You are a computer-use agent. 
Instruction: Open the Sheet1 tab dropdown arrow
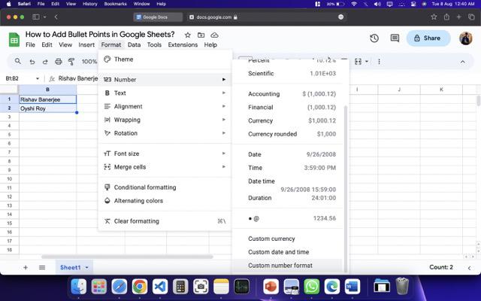pyautogui.click(x=87, y=268)
